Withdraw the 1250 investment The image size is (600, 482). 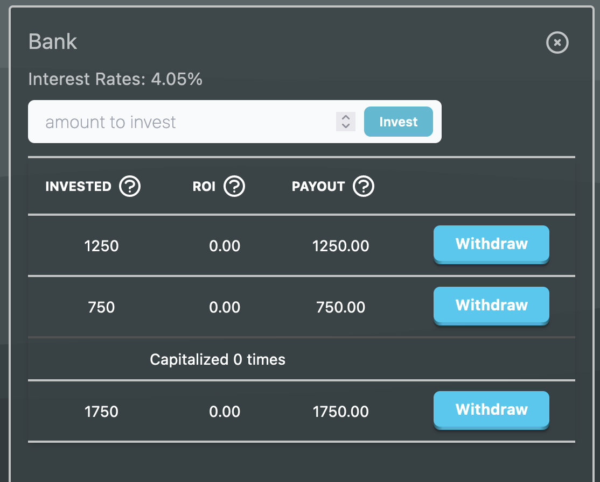(x=491, y=244)
